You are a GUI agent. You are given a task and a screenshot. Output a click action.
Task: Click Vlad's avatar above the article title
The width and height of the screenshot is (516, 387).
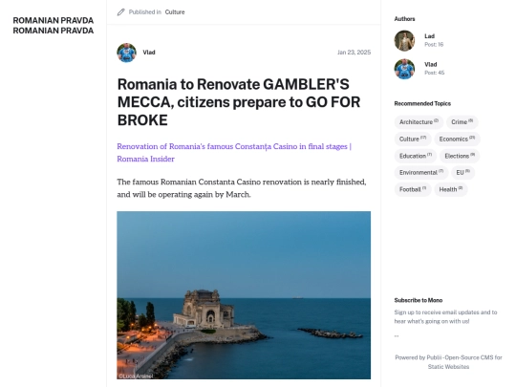(127, 53)
